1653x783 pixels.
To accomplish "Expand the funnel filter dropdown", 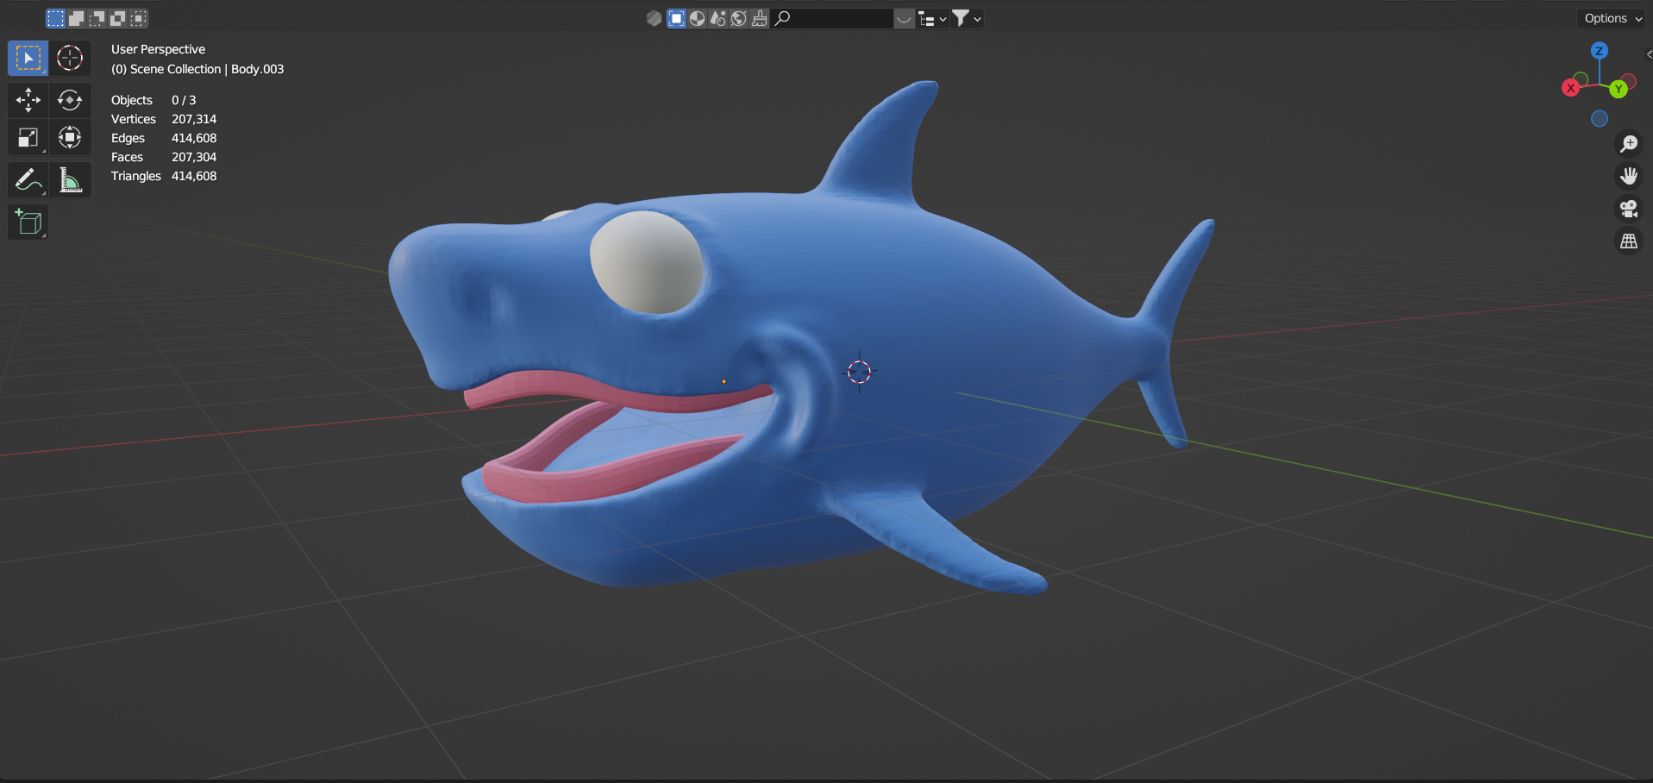I will [966, 18].
